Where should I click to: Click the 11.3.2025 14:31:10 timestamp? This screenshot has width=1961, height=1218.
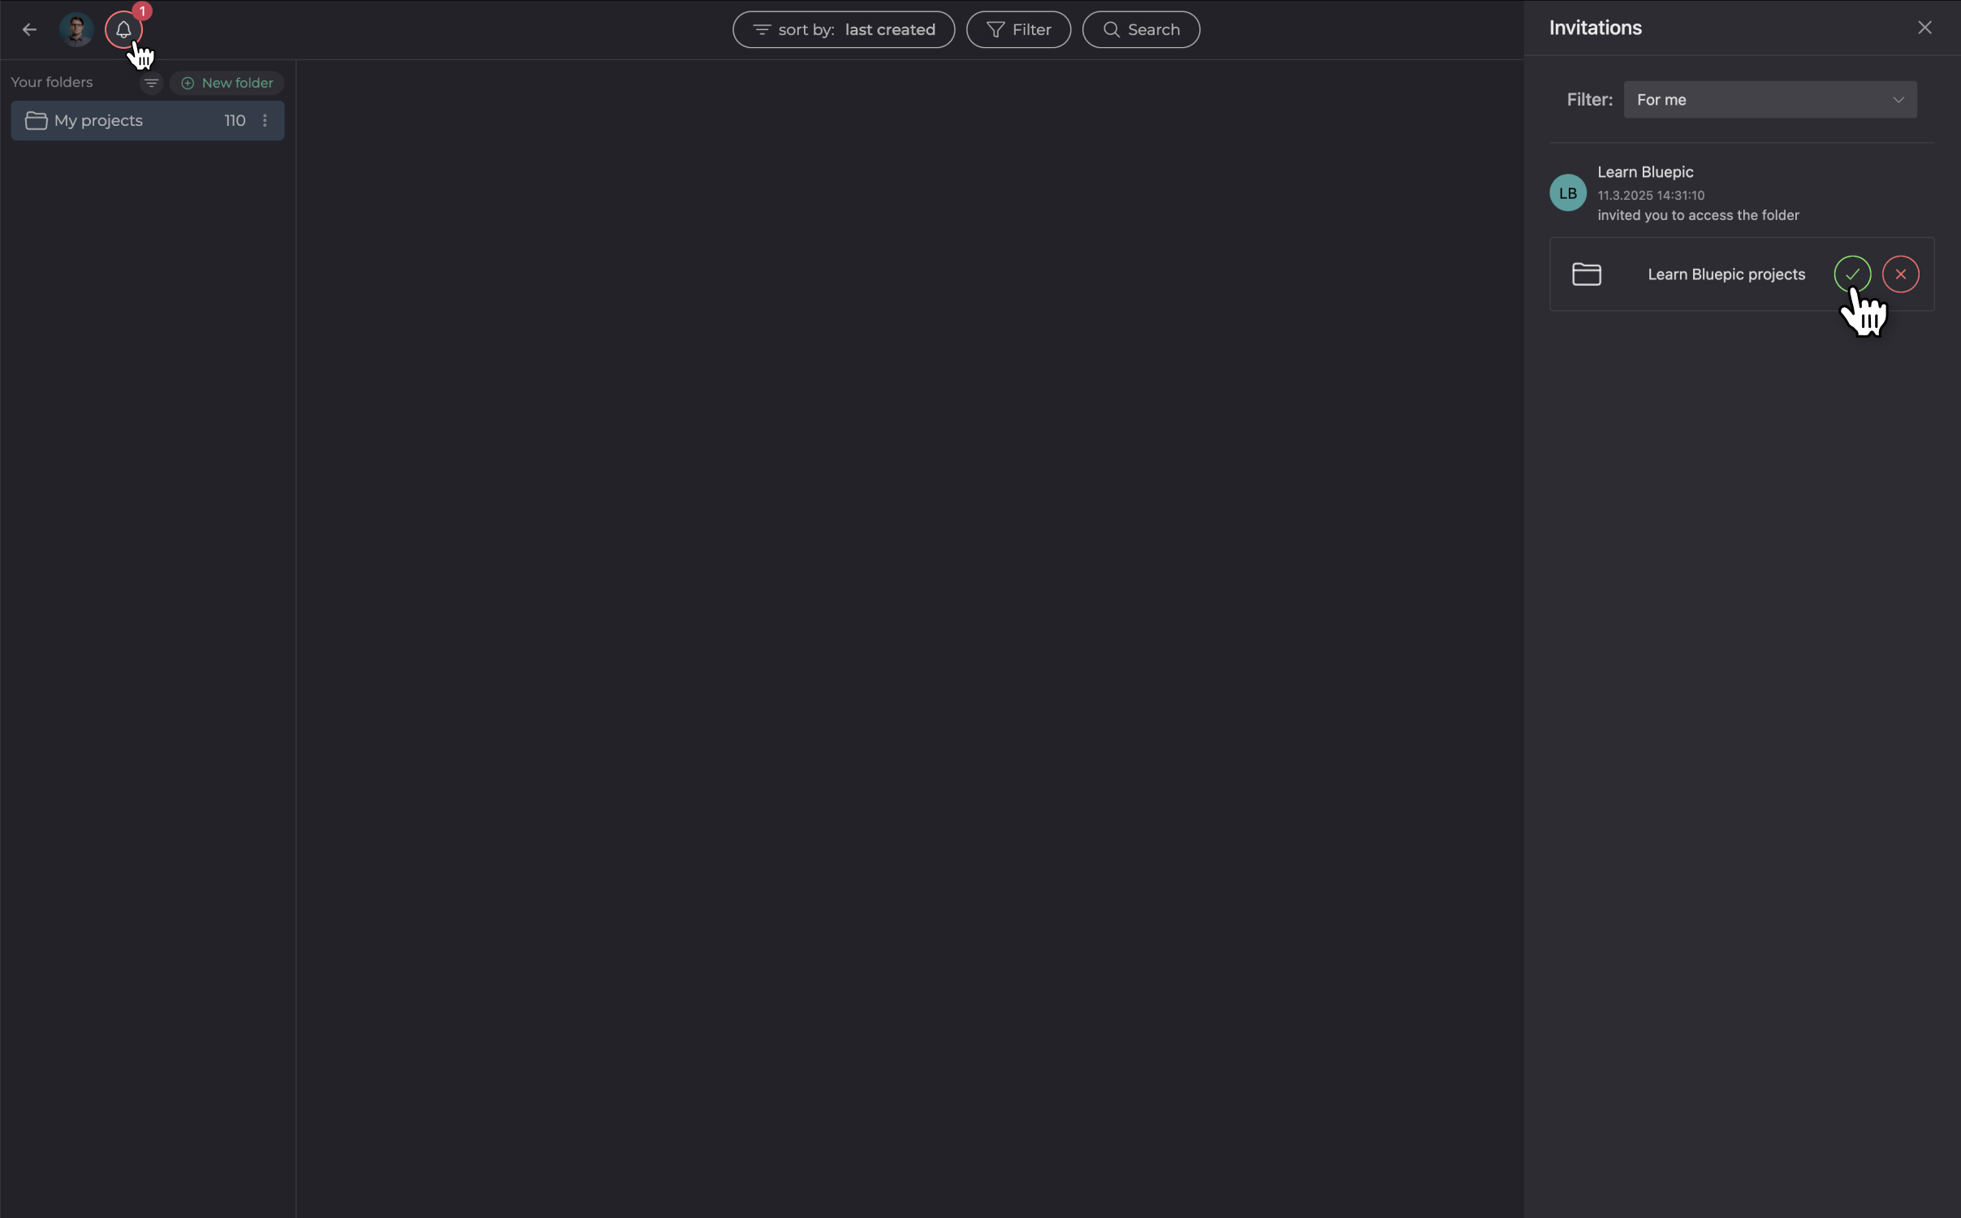pyautogui.click(x=1651, y=196)
